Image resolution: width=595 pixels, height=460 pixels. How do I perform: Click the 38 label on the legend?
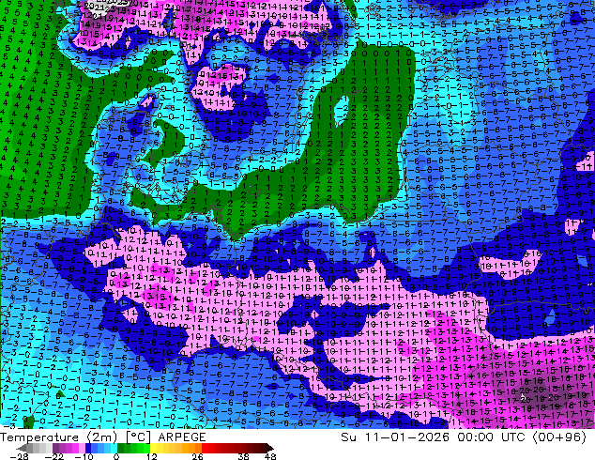point(243,456)
